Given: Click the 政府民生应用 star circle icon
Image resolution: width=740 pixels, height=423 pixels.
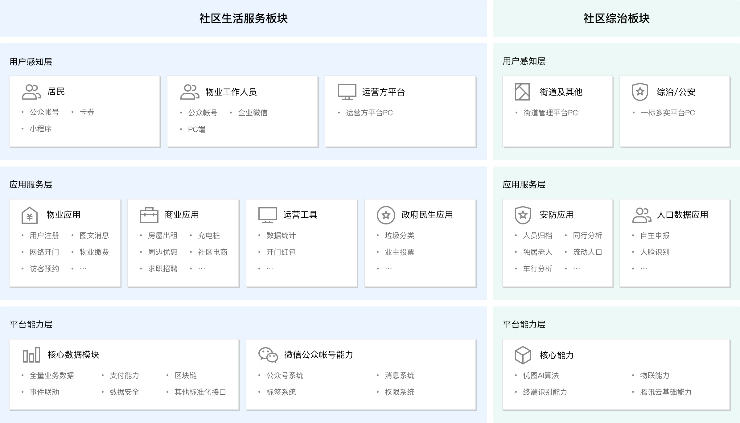Looking at the screenshot, I should click(x=386, y=215).
